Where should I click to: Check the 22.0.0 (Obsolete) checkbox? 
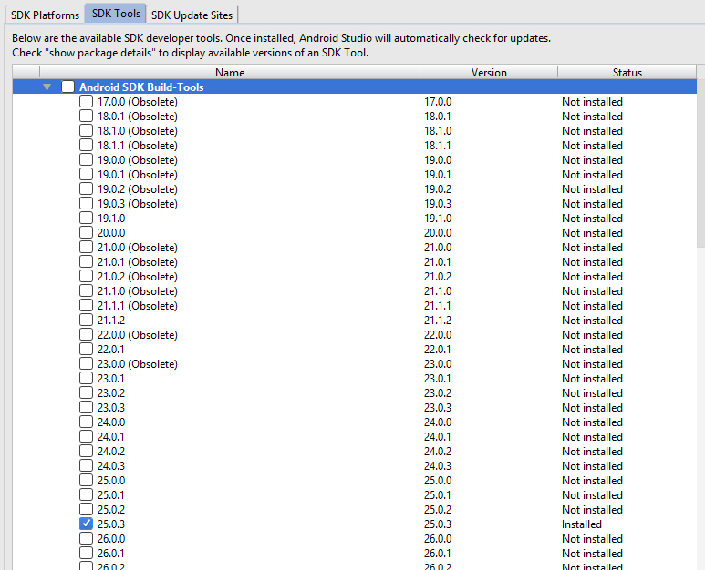[86, 334]
